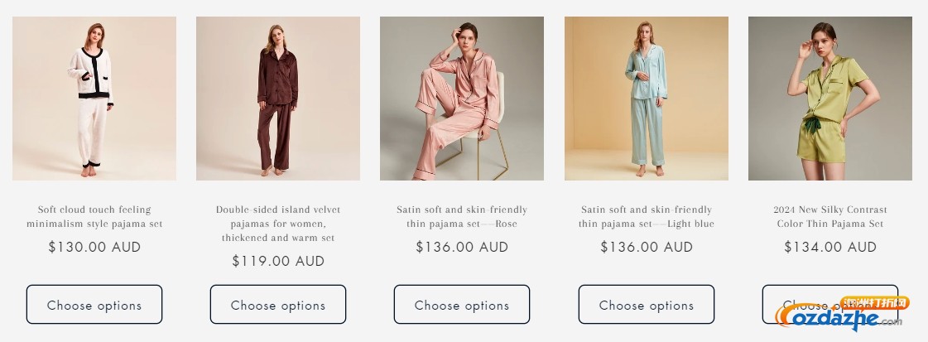Open the rose satin pajama set image
This screenshot has width=928, height=342.
[x=462, y=99]
